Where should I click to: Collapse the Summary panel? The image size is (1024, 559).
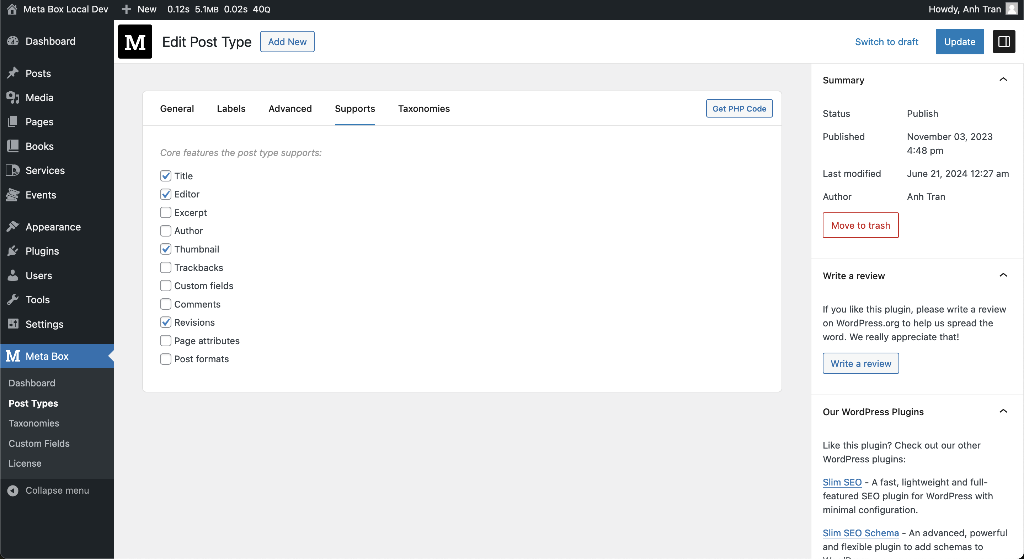tap(1003, 79)
